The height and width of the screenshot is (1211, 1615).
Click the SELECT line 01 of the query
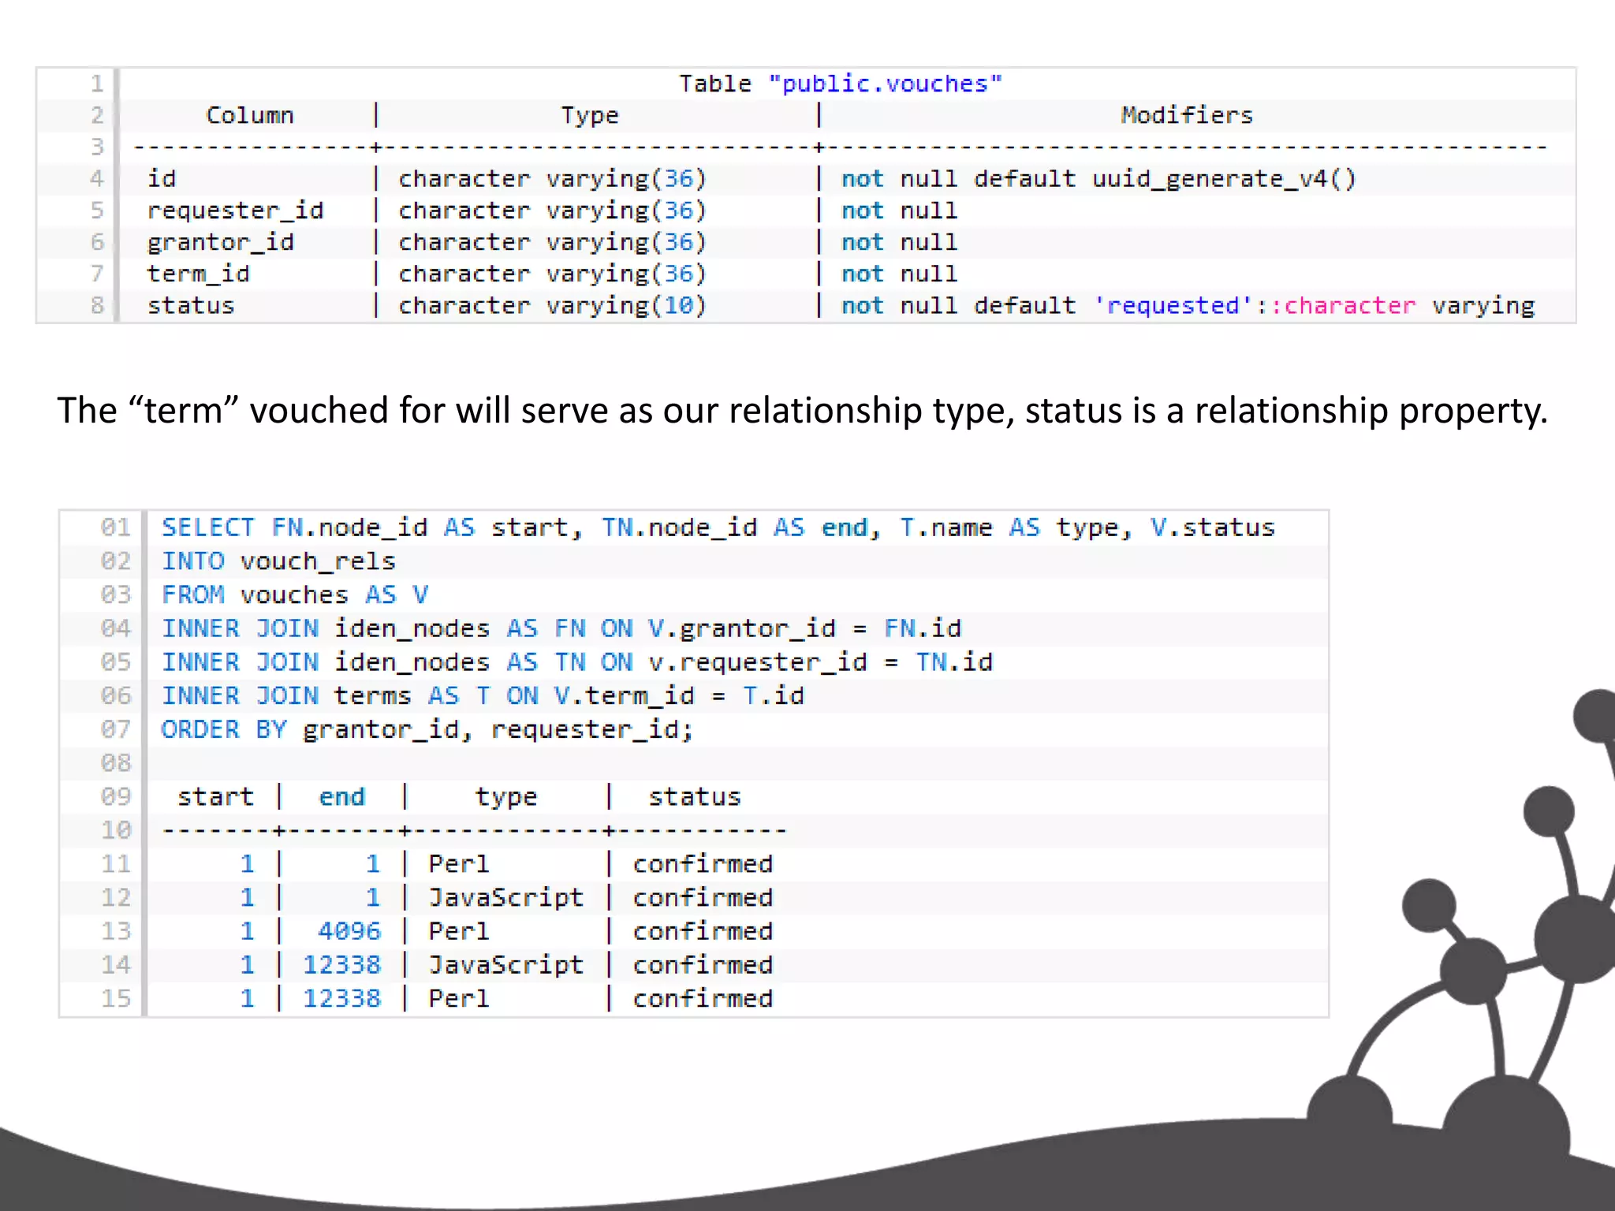point(718,527)
